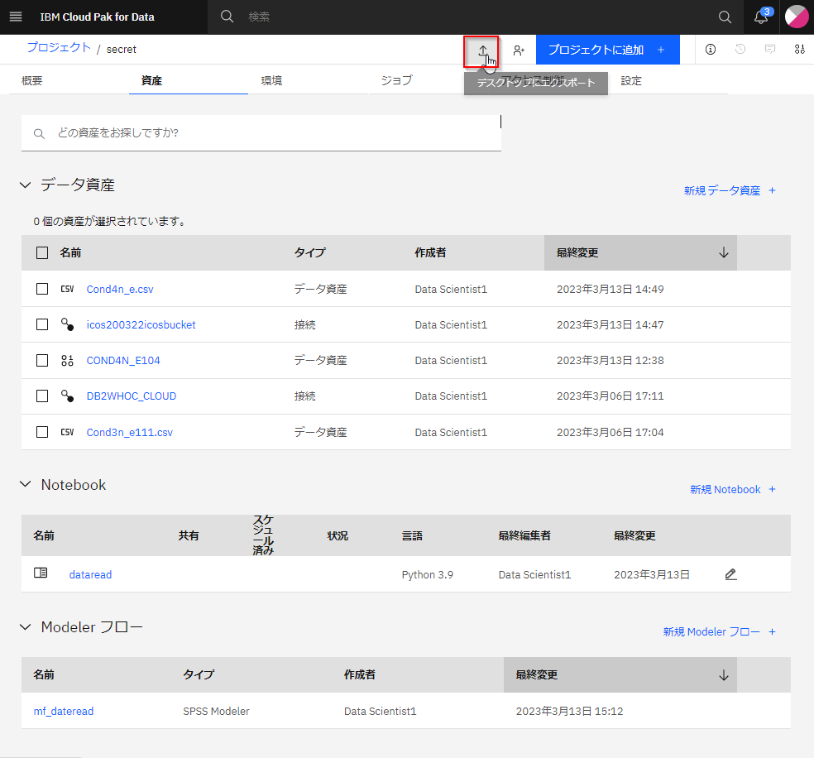Viewport: 814px width, 758px height.
Task: Click the edit pencil for dataread notebook
Action: [x=730, y=574]
